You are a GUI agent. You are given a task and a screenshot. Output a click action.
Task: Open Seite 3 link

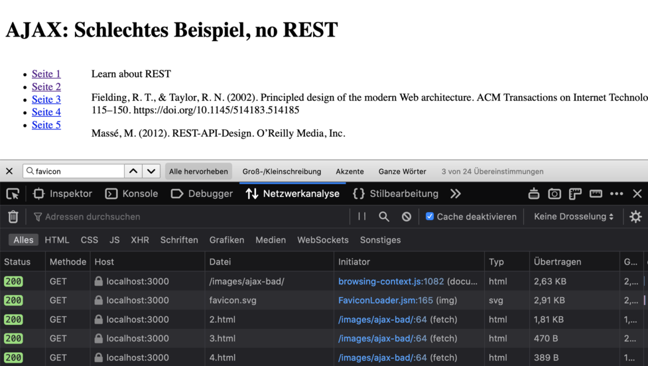(x=46, y=99)
